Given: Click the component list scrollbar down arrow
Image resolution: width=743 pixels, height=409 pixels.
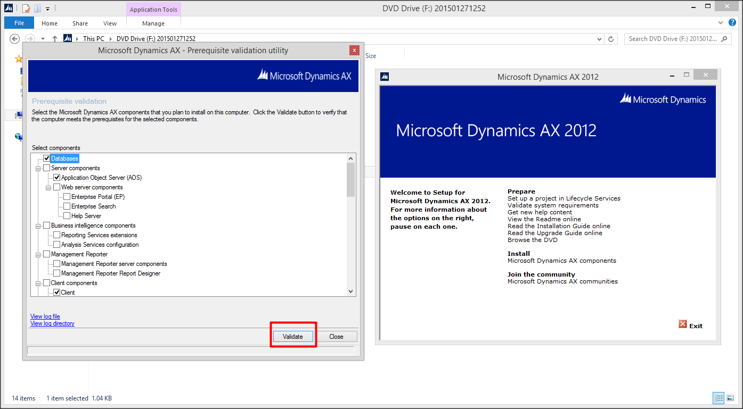Looking at the screenshot, I should click(x=350, y=291).
